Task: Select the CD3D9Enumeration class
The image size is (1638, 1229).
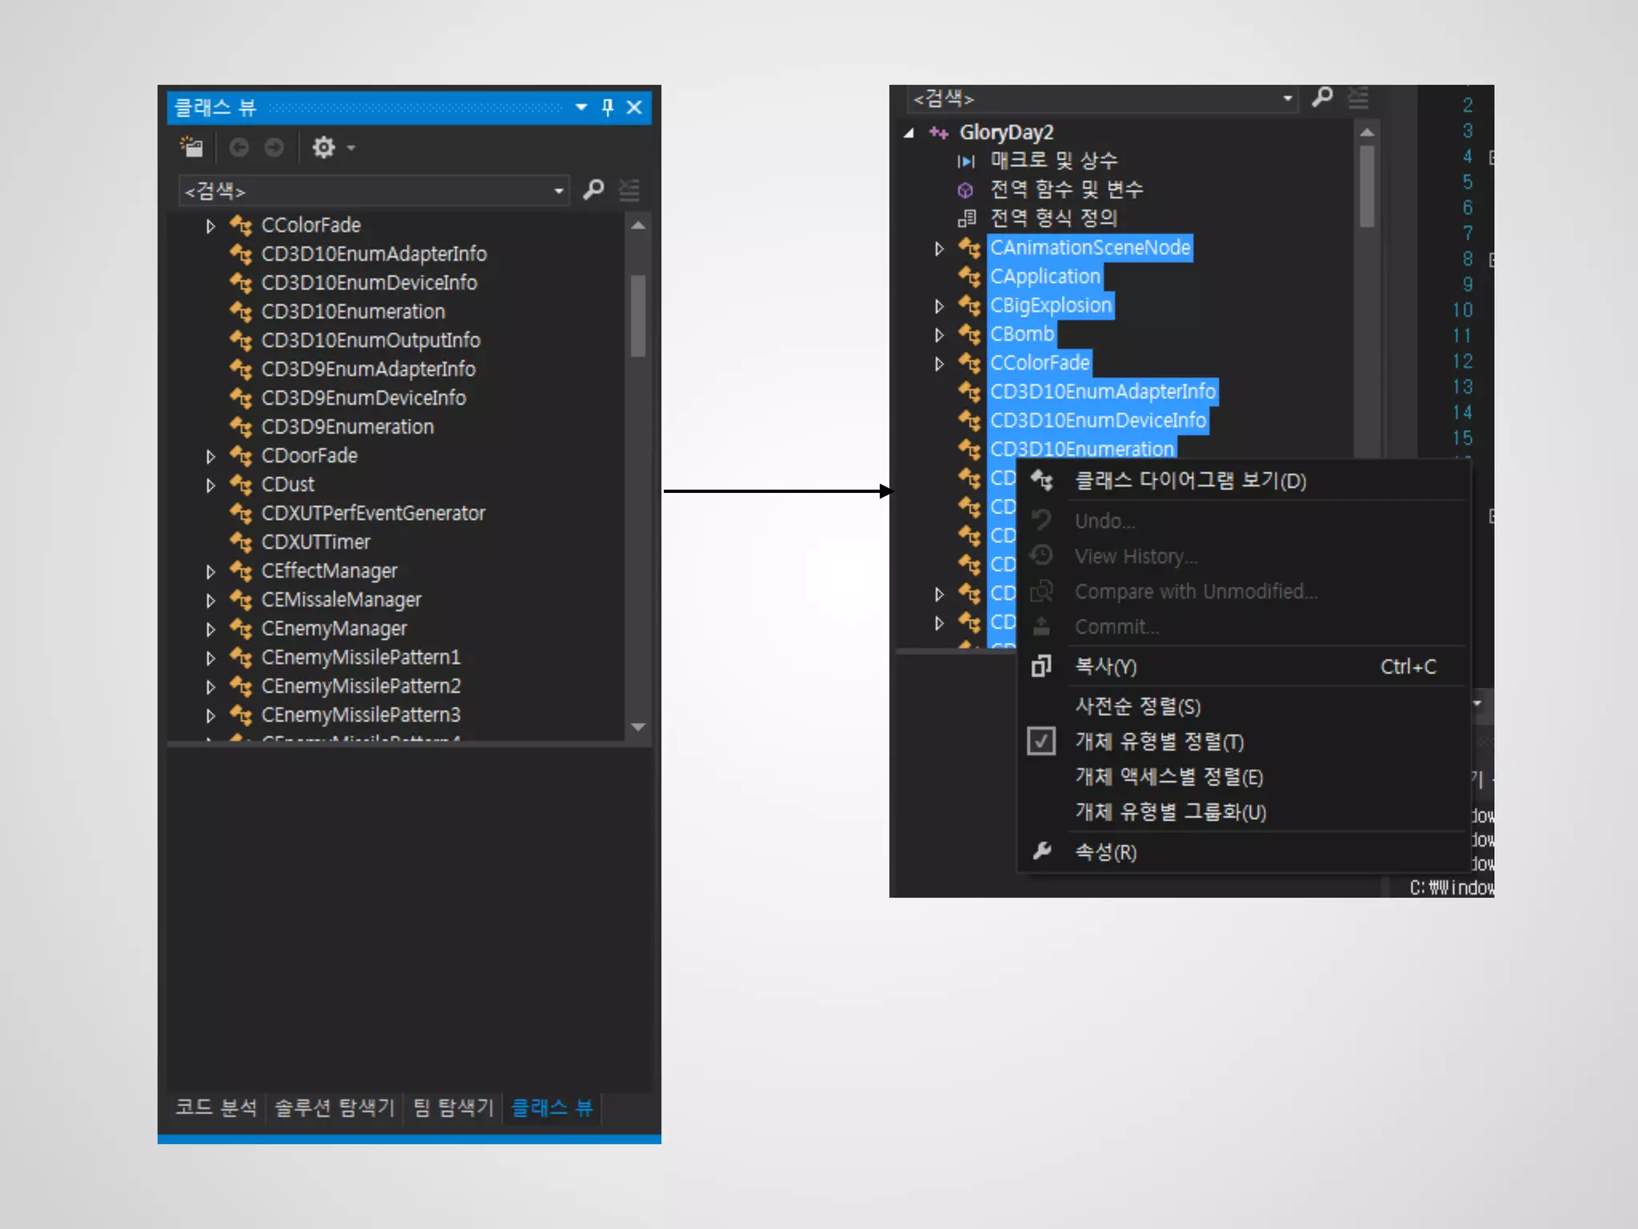Action: [x=347, y=427]
